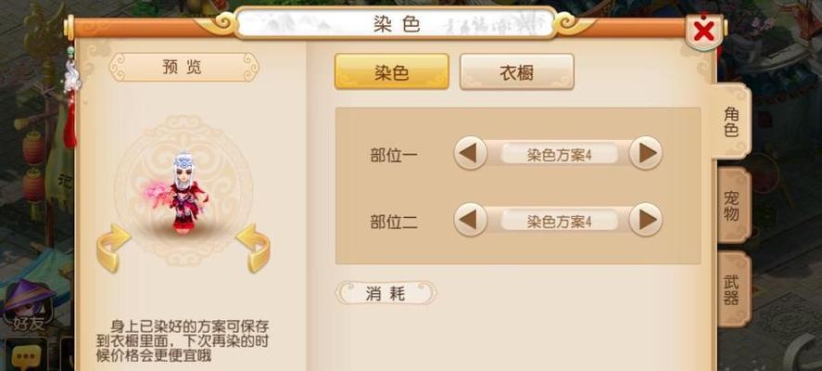Open the 武器 weapon side tab

tap(732, 289)
